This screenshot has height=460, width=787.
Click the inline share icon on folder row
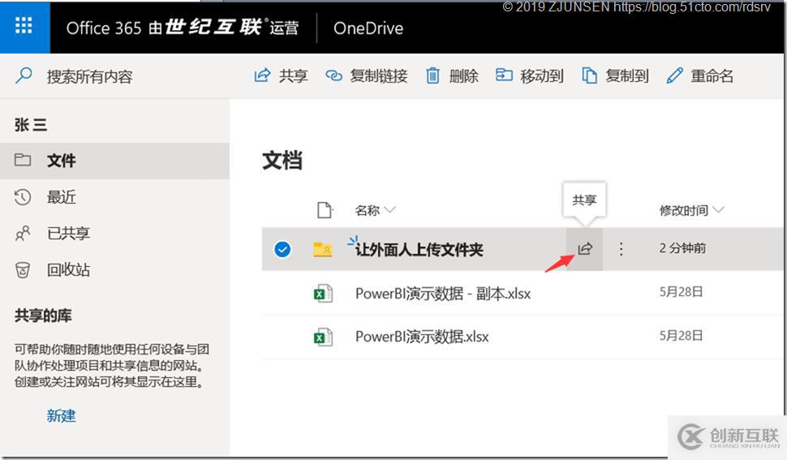[x=585, y=249]
